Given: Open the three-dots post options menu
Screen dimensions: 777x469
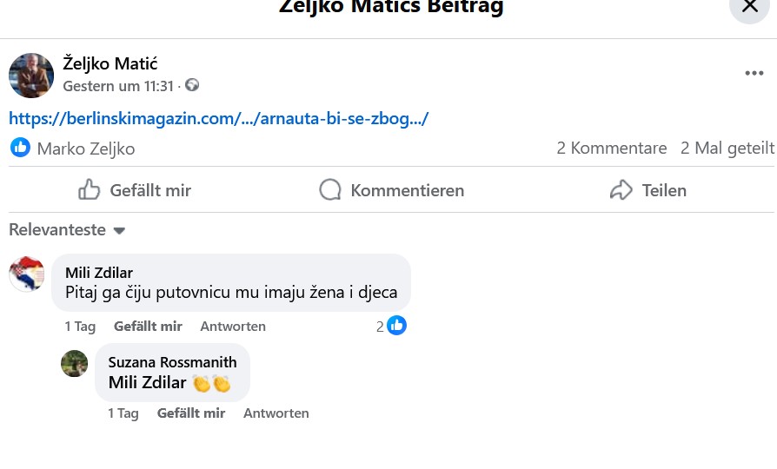Looking at the screenshot, I should 754,74.
